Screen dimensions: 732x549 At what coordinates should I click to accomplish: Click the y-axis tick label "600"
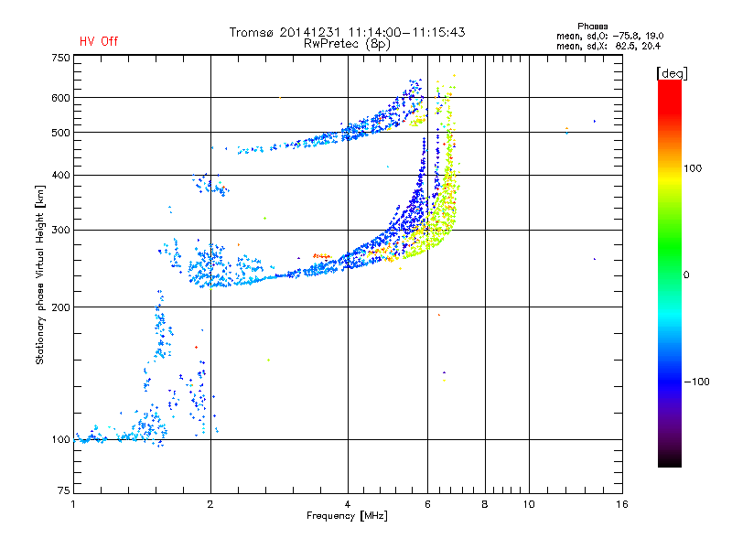click(x=61, y=98)
